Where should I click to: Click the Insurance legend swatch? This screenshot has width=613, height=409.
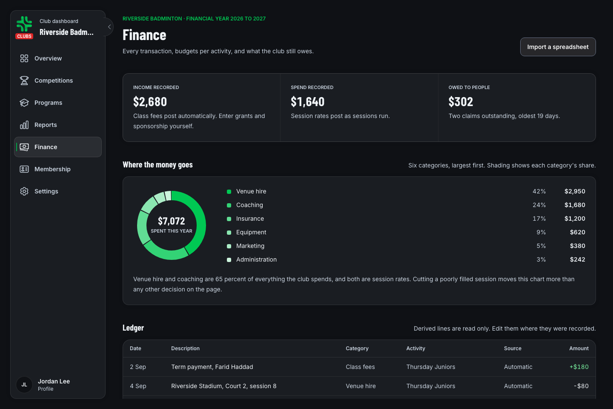(x=229, y=219)
